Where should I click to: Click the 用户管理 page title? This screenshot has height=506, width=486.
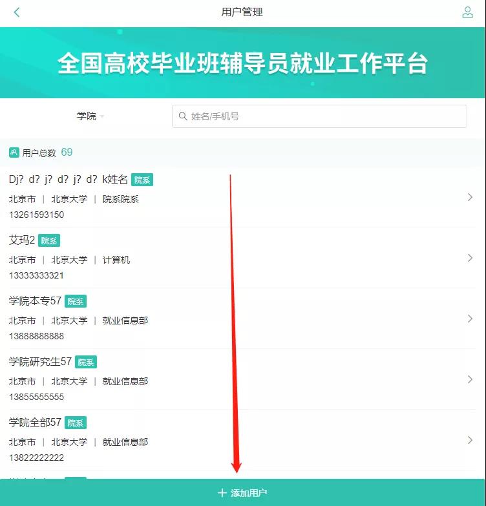click(242, 12)
